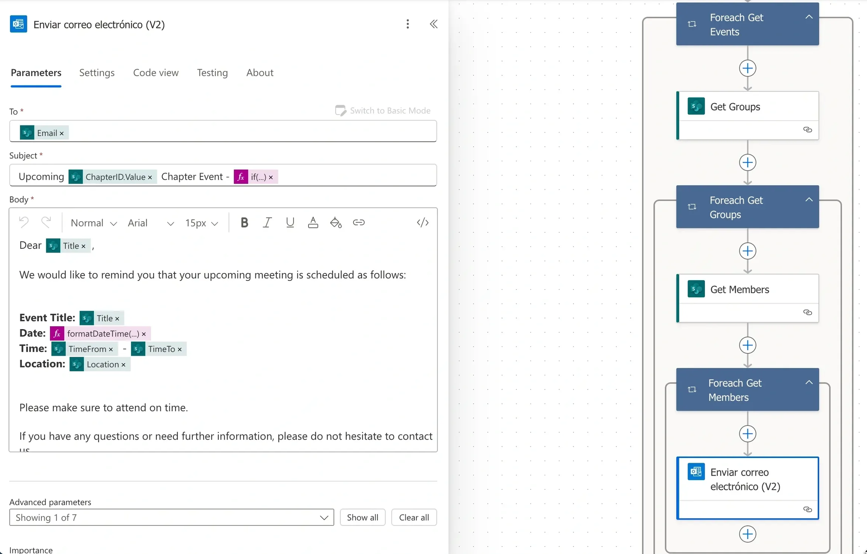Expand the Advanced parameters dropdown
This screenshot has height=554, width=867.
(x=172, y=517)
